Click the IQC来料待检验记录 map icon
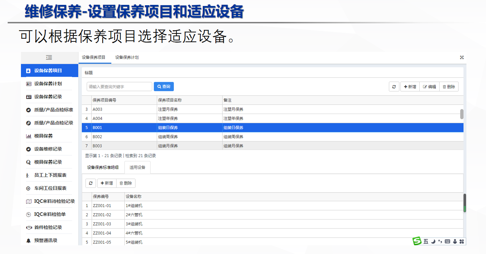 click(x=29, y=201)
